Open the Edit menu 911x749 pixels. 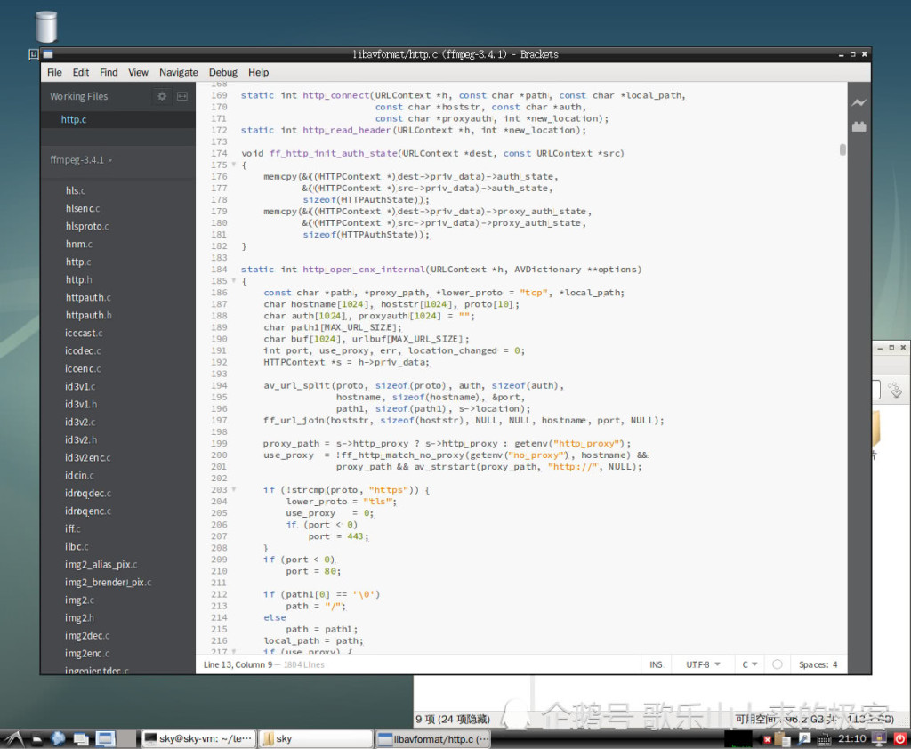pos(81,73)
